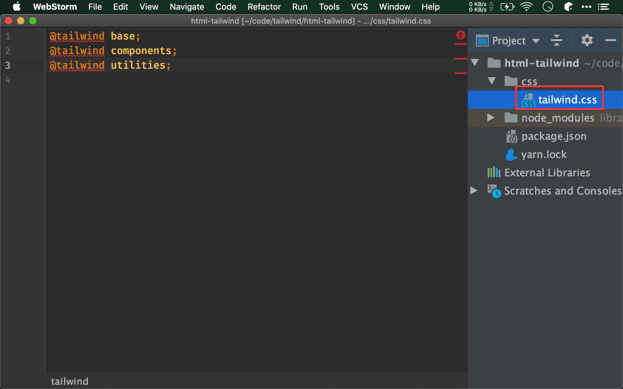623x389 pixels.
Task: Click line number 1 in gutter
Action: click(x=8, y=36)
